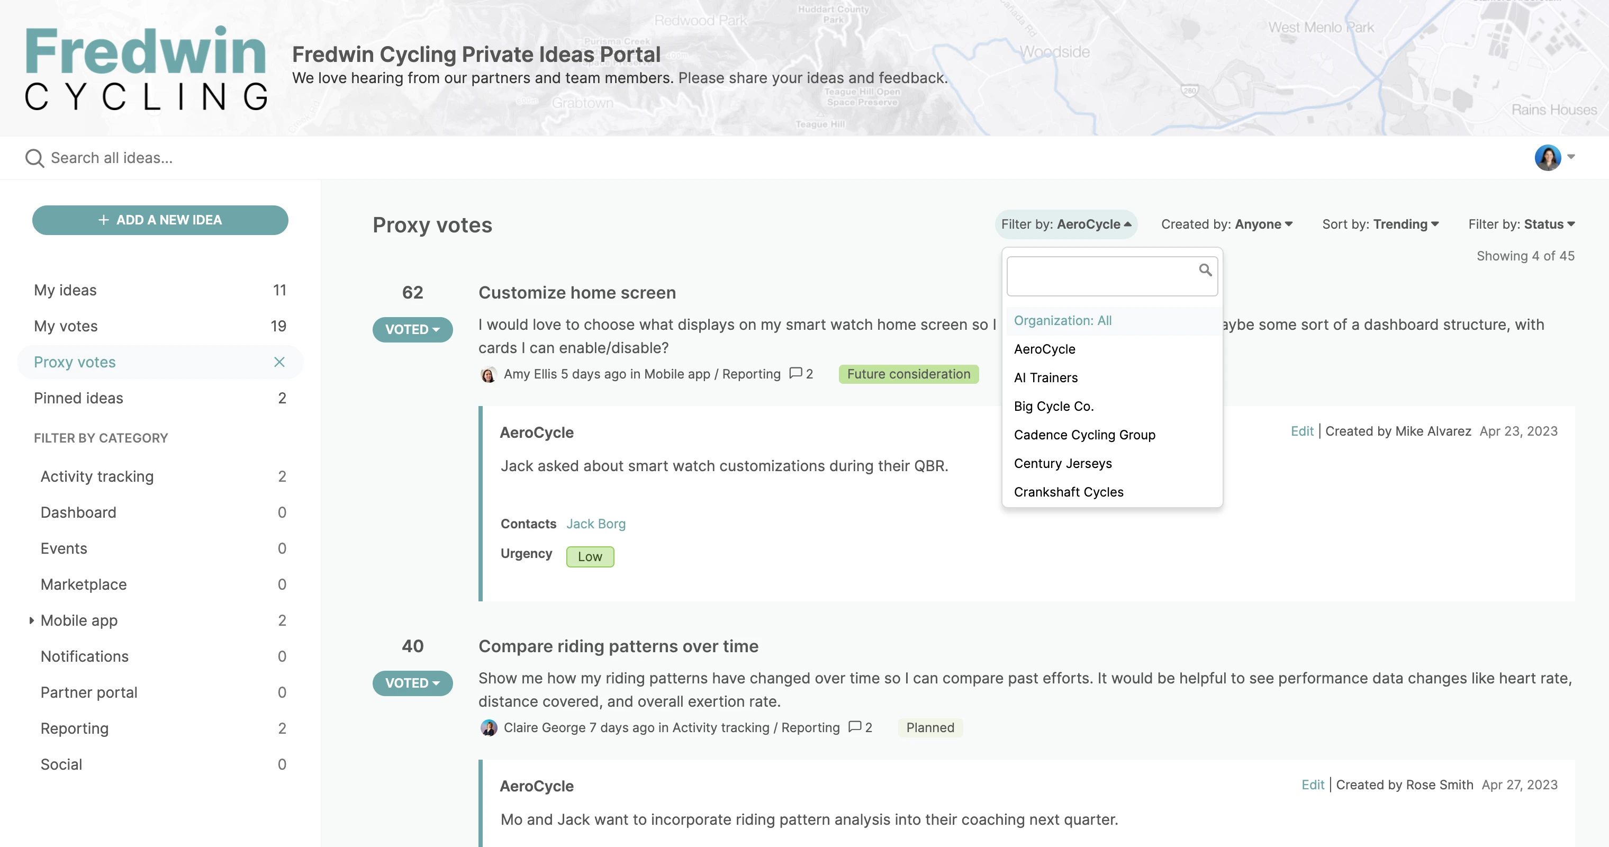Click magnifier icon in organization filter box
The width and height of the screenshot is (1609, 847).
[x=1205, y=271]
